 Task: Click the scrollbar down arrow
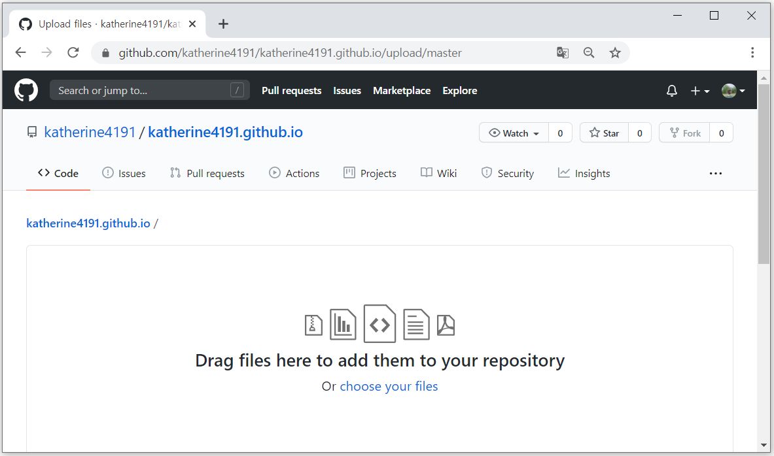[x=764, y=445]
